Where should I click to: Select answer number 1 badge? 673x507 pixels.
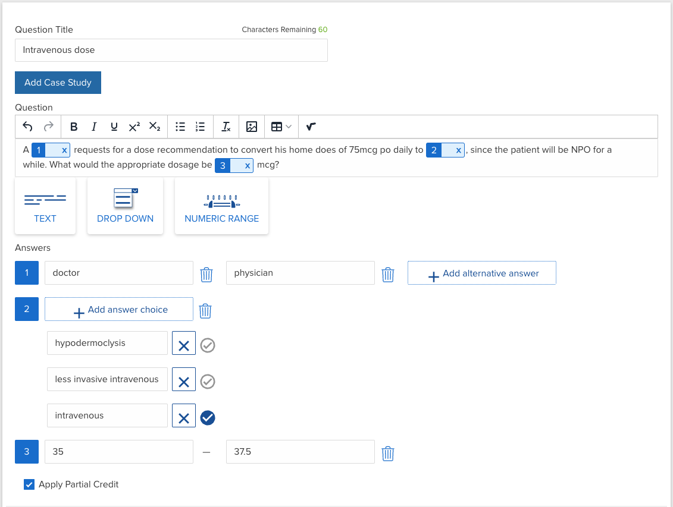(x=27, y=273)
